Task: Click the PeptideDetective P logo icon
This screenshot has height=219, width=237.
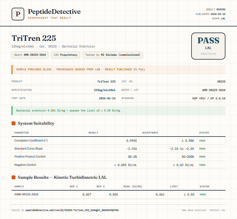Action: click(18, 14)
